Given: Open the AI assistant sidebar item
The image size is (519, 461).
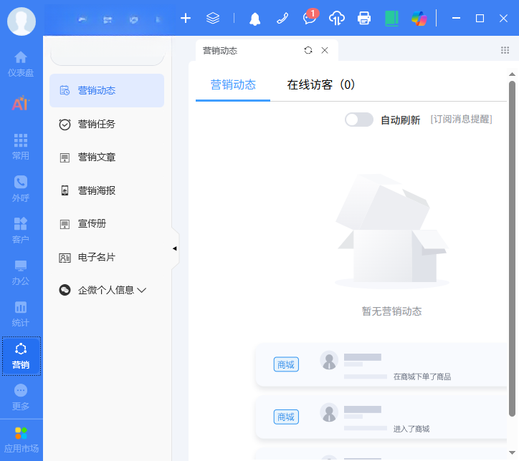Looking at the screenshot, I should tap(21, 103).
